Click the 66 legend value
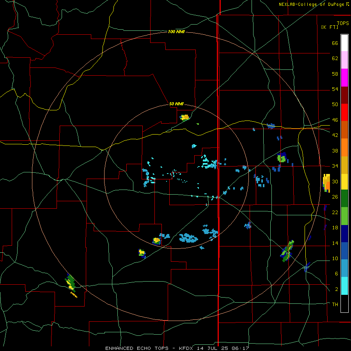This screenshot has width=351, height=351. (335, 43)
